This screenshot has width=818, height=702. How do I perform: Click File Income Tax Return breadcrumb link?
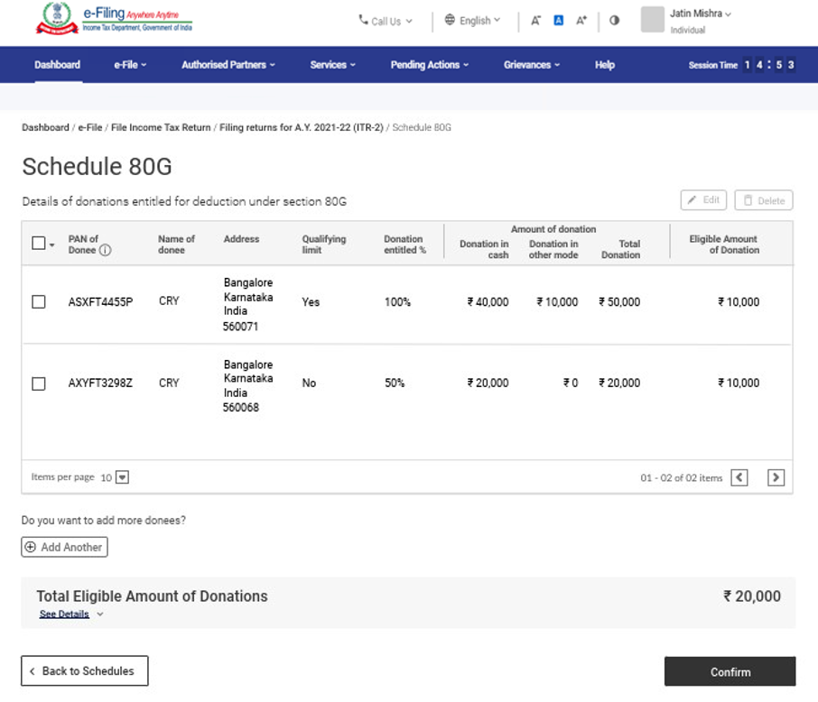tap(162, 128)
